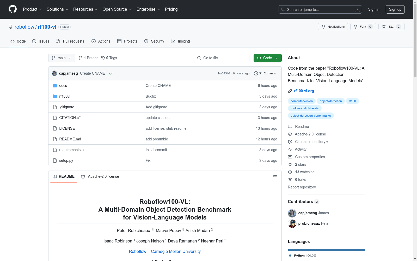Select the Apache-2.0 license tab

pyautogui.click(x=100, y=177)
